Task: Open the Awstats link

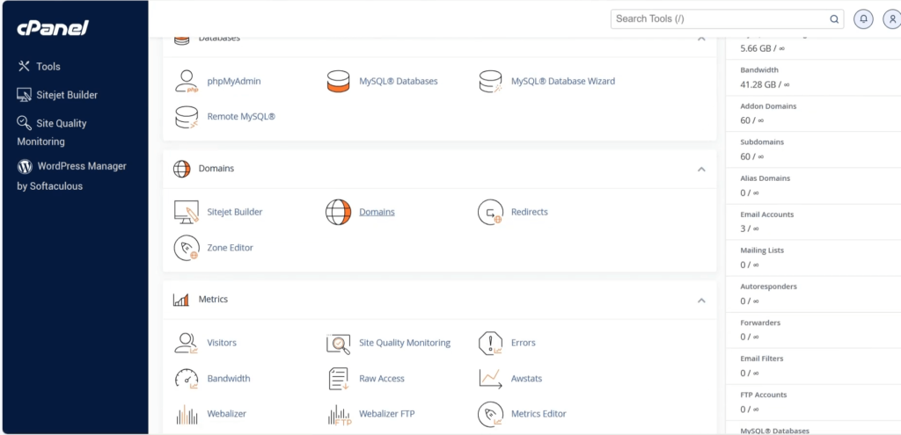Action: [x=526, y=379]
